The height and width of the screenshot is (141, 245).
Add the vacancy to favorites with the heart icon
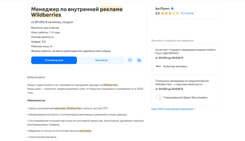click(130, 60)
